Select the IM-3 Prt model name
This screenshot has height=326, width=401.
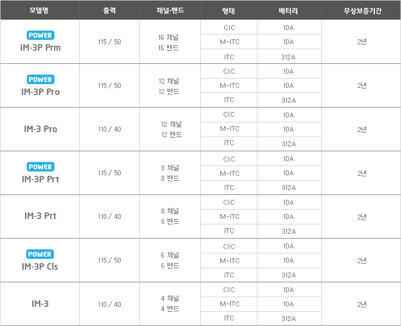tap(40, 216)
